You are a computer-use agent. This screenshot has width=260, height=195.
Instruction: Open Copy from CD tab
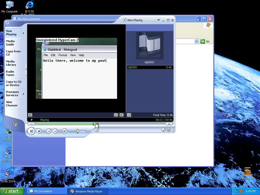[13, 53]
